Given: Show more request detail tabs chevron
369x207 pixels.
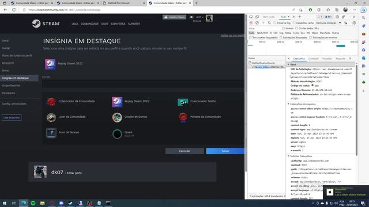Looking at the screenshot, I should (350, 59).
